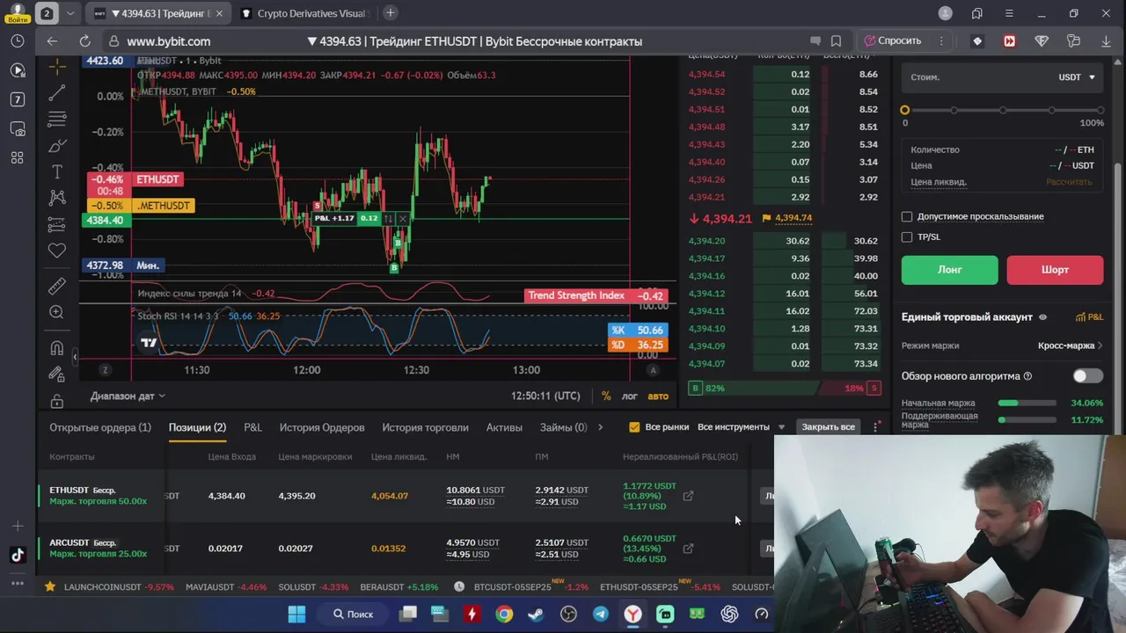Open browser tab list dropdown arrow
Image resolution: width=1126 pixels, height=633 pixels.
(x=70, y=13)
